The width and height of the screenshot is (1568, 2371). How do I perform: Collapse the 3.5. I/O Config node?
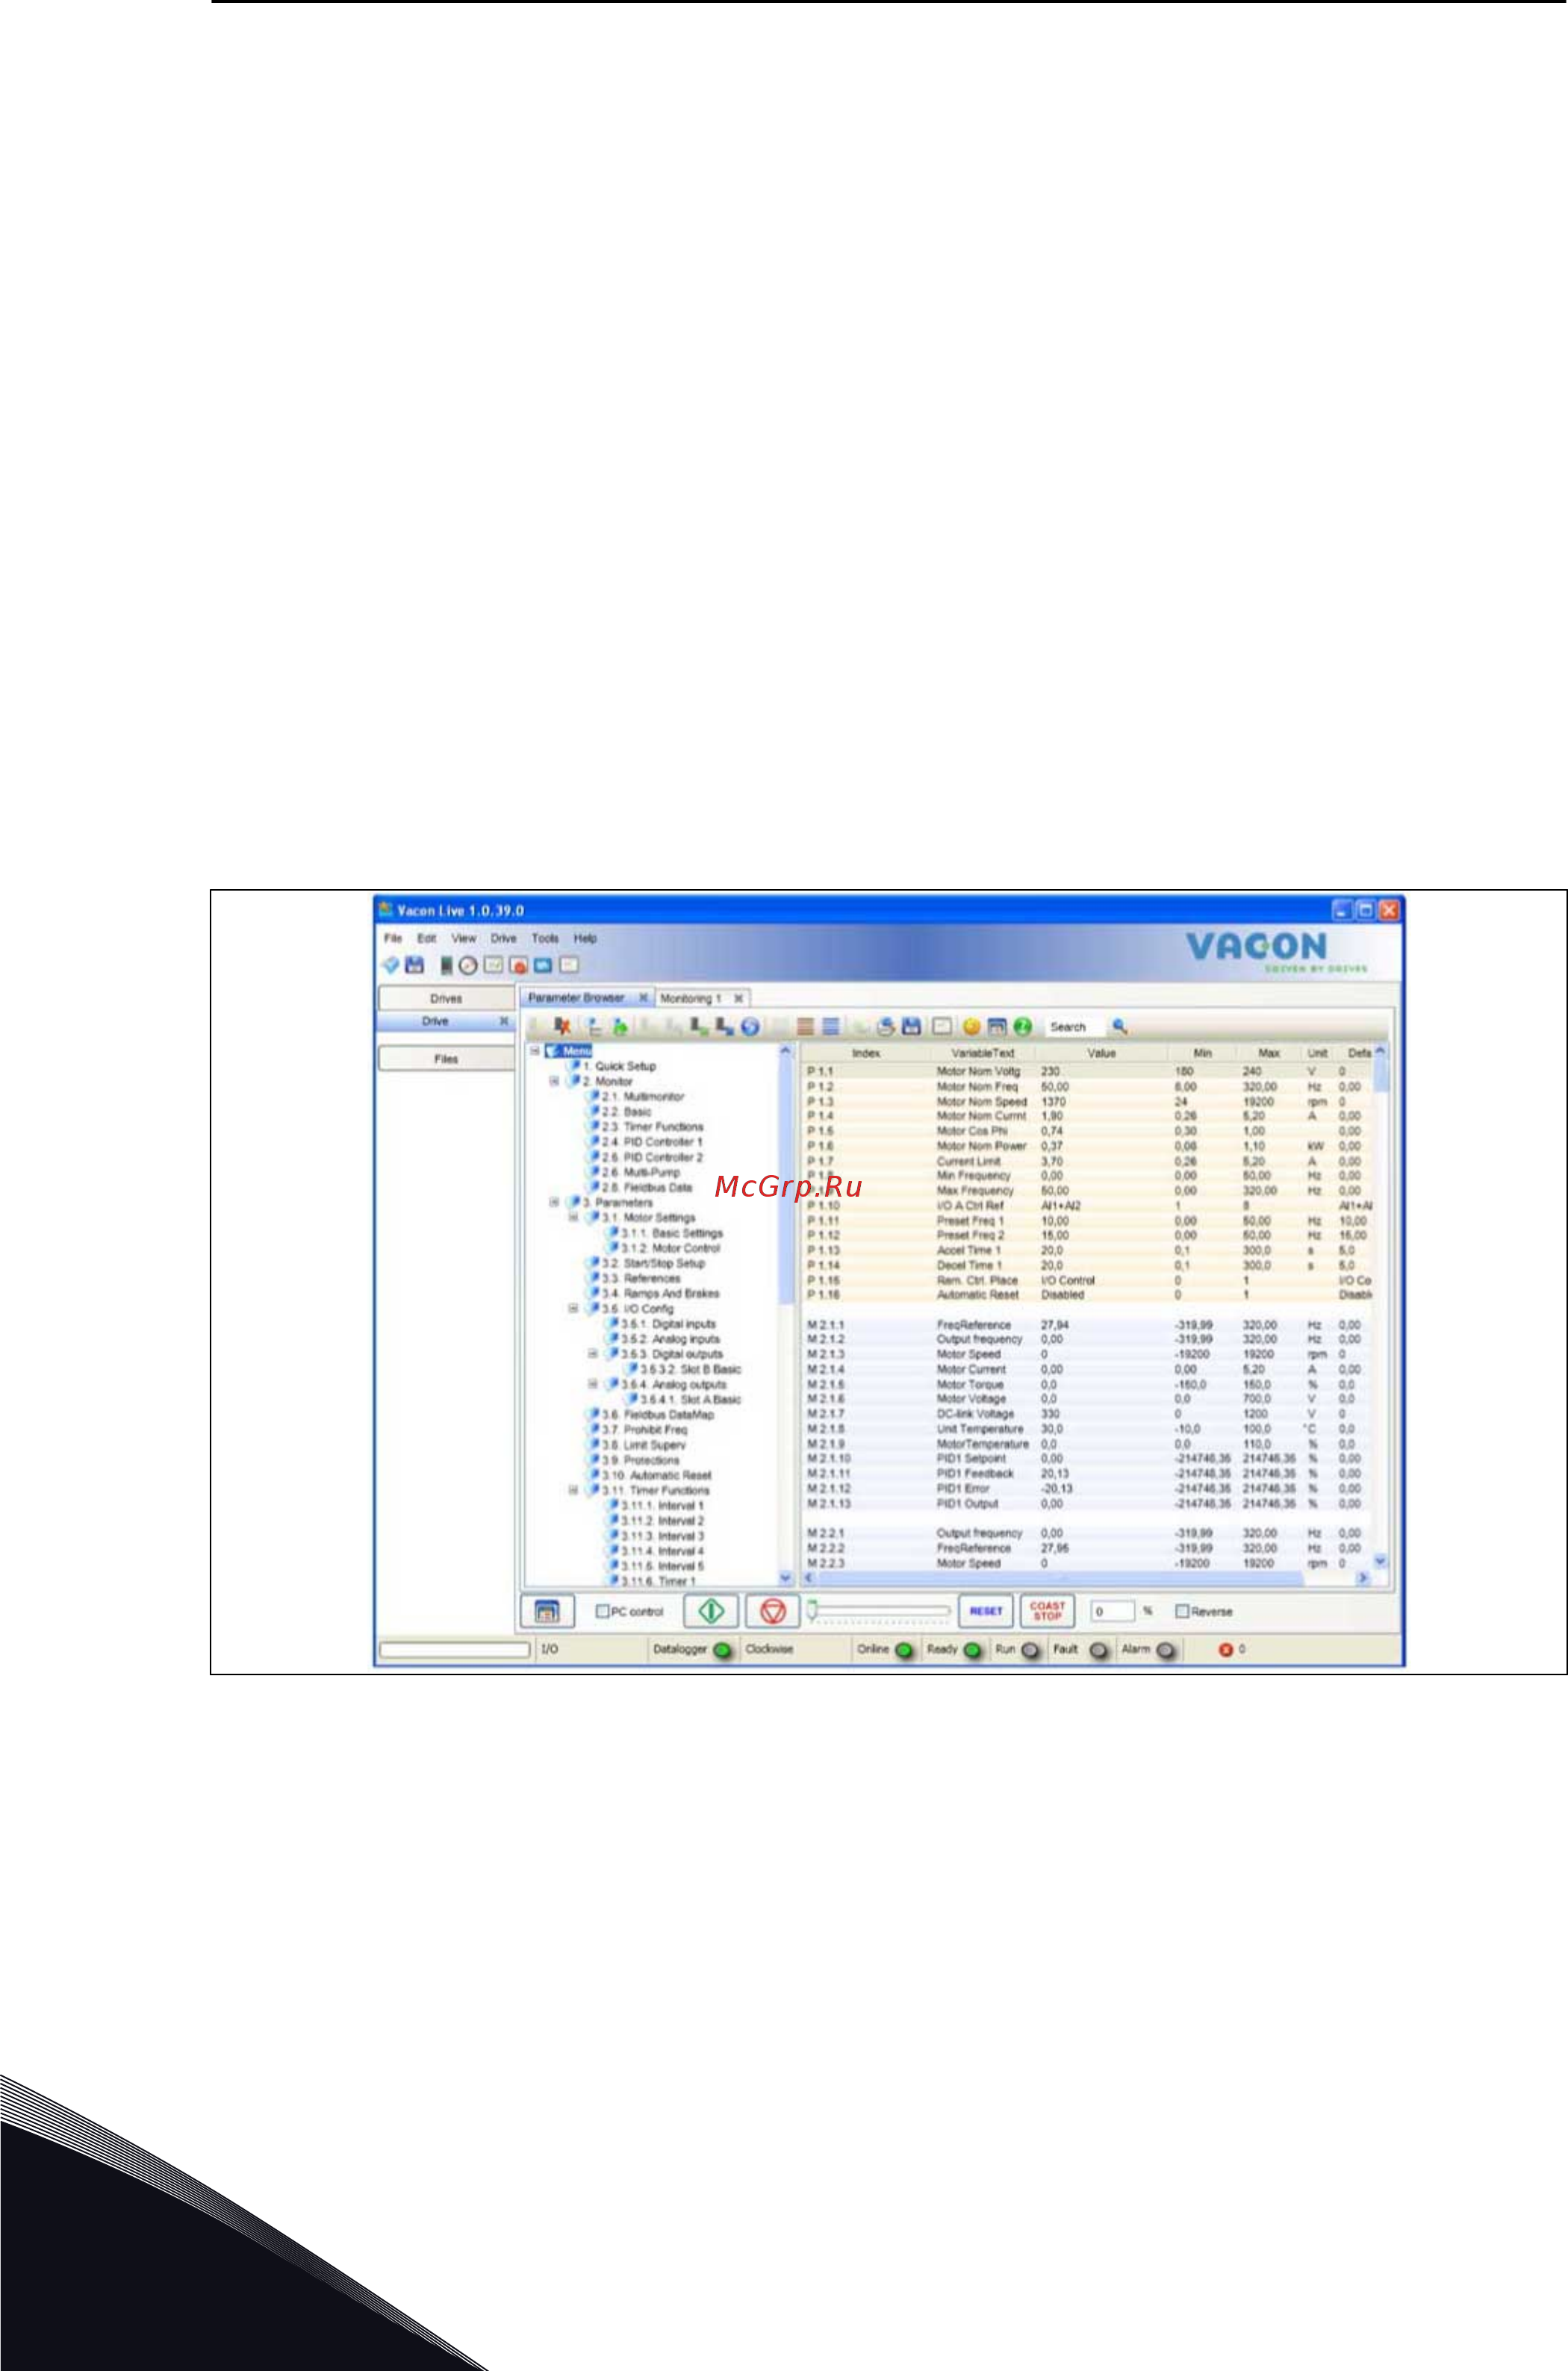tap(573, 1309)
